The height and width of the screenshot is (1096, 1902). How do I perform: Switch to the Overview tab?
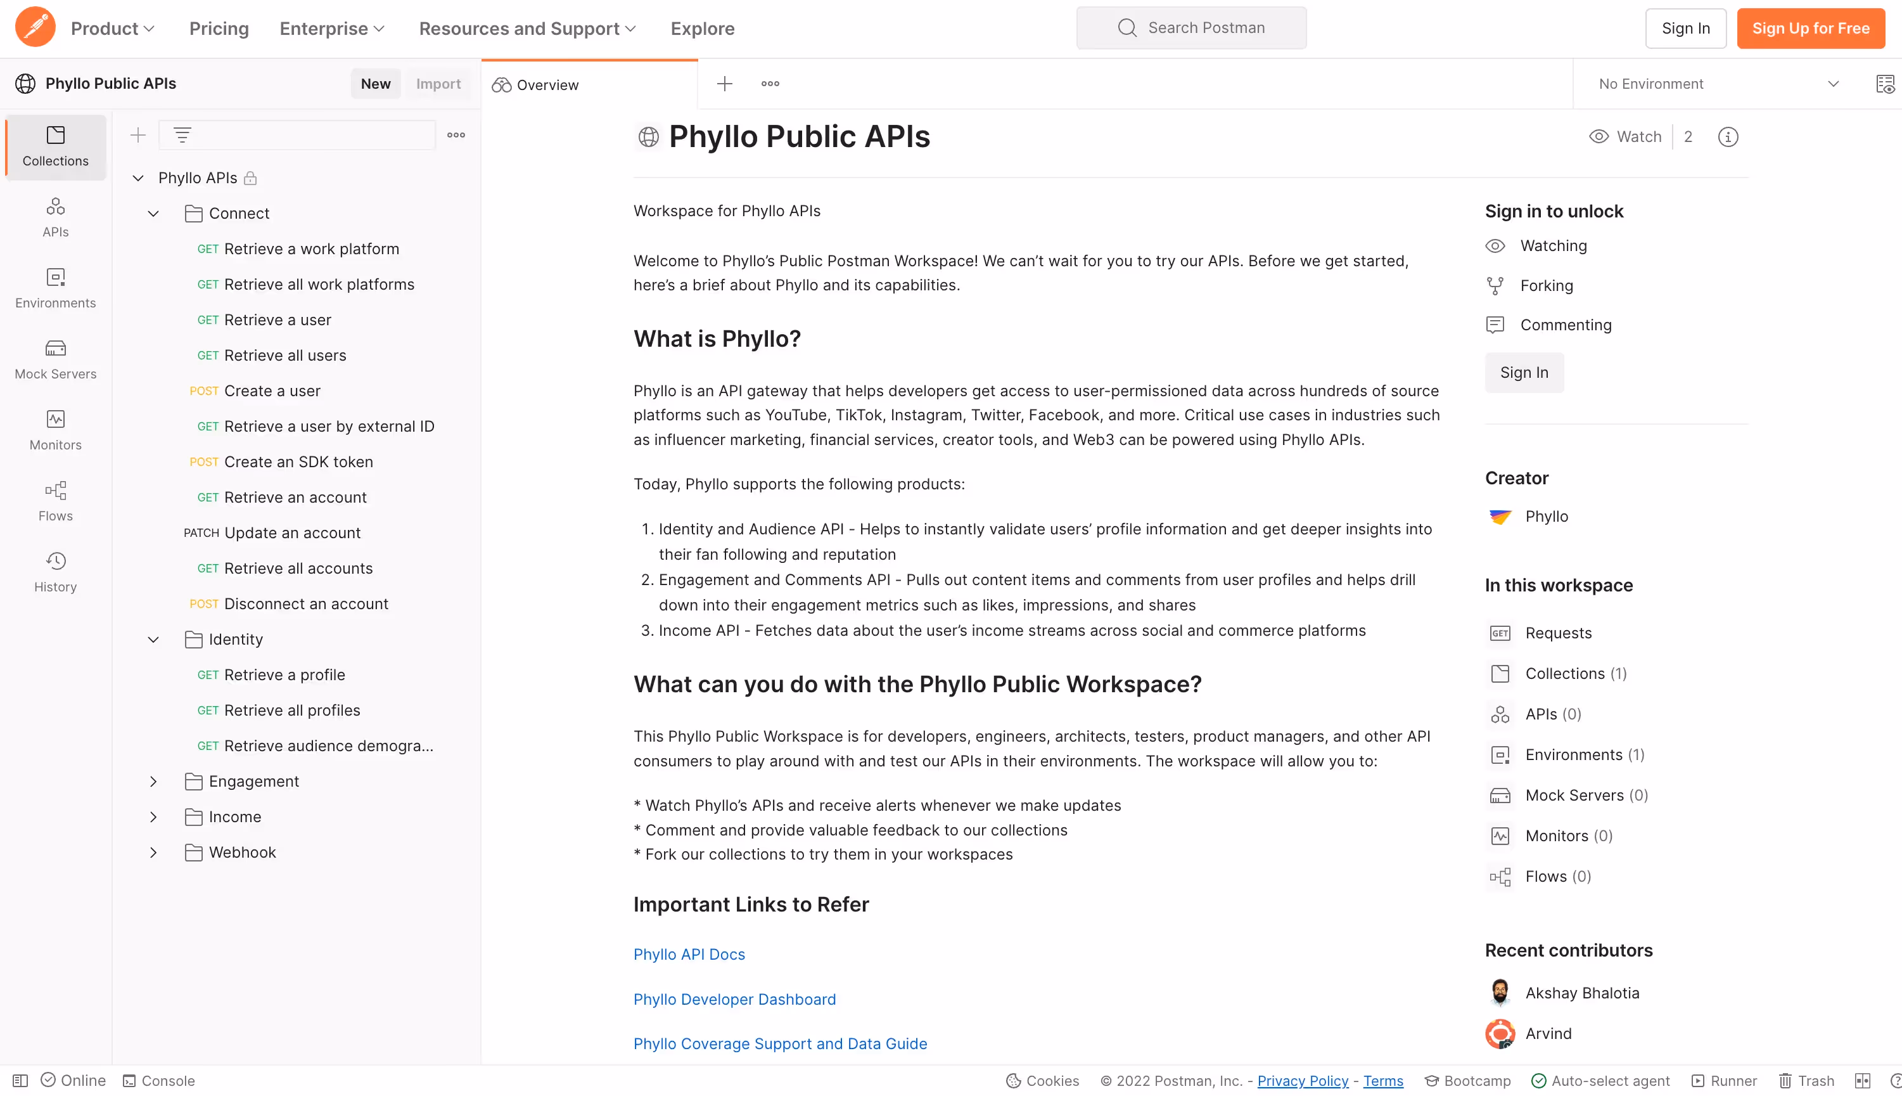[546, 84]
